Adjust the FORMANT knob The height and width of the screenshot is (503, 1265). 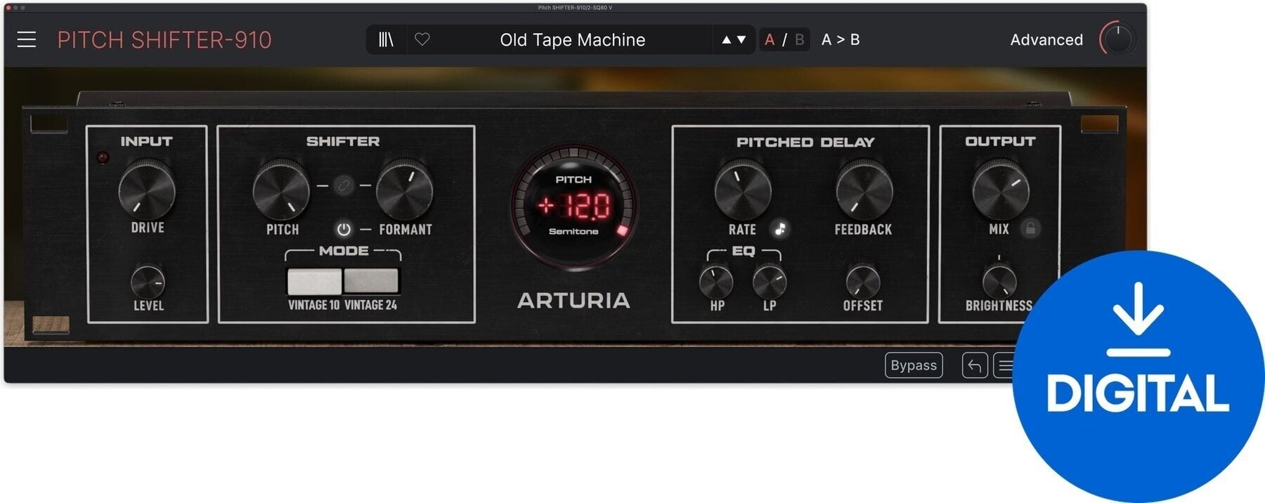405,190
